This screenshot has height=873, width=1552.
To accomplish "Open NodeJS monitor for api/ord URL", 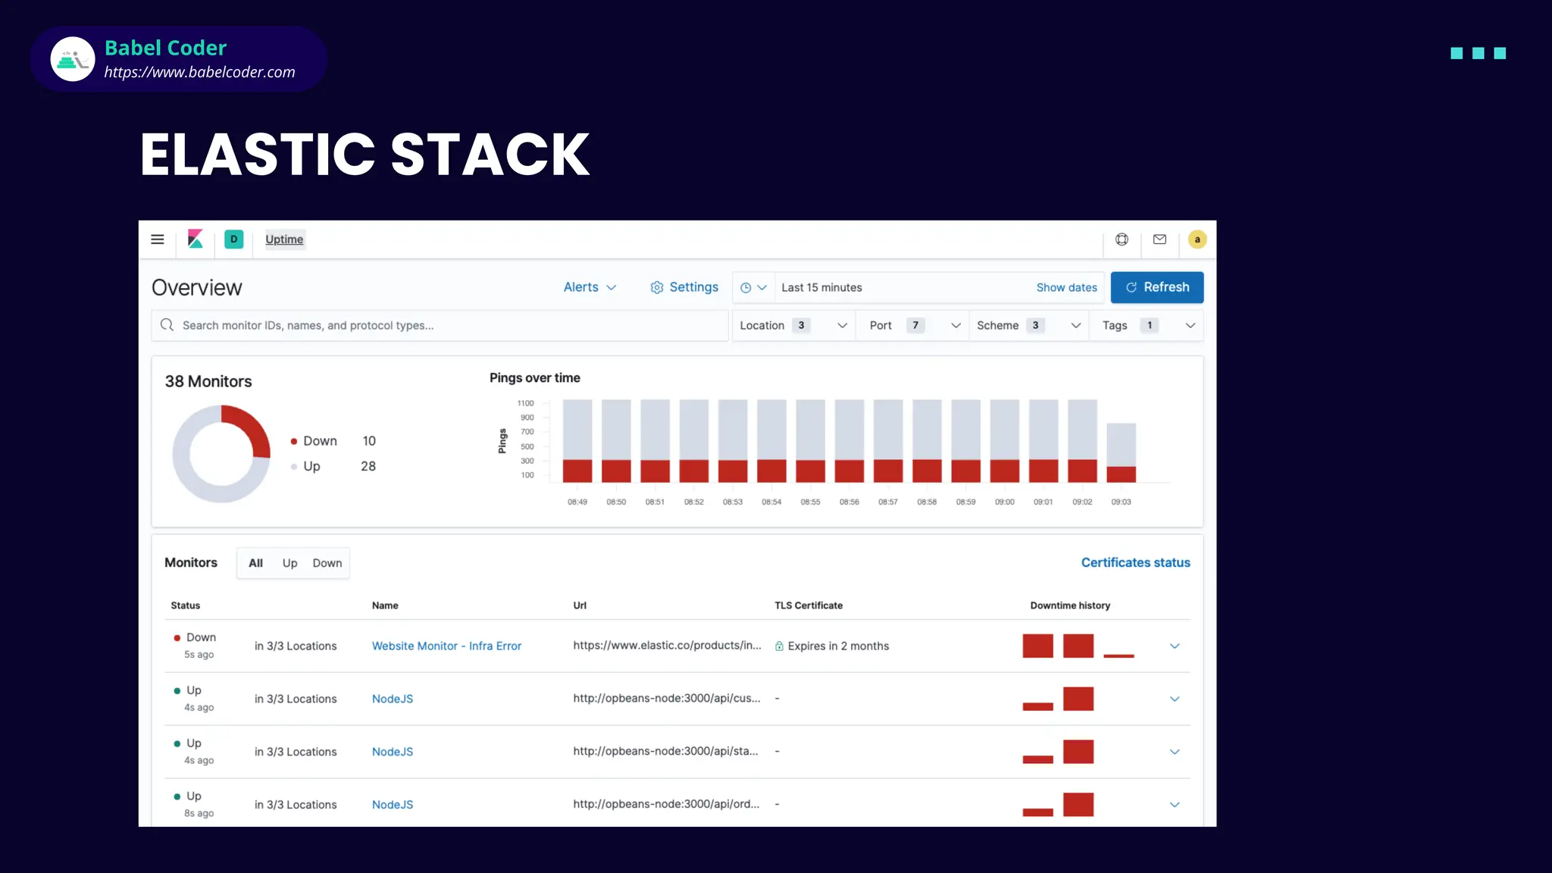I will [393, 805].
